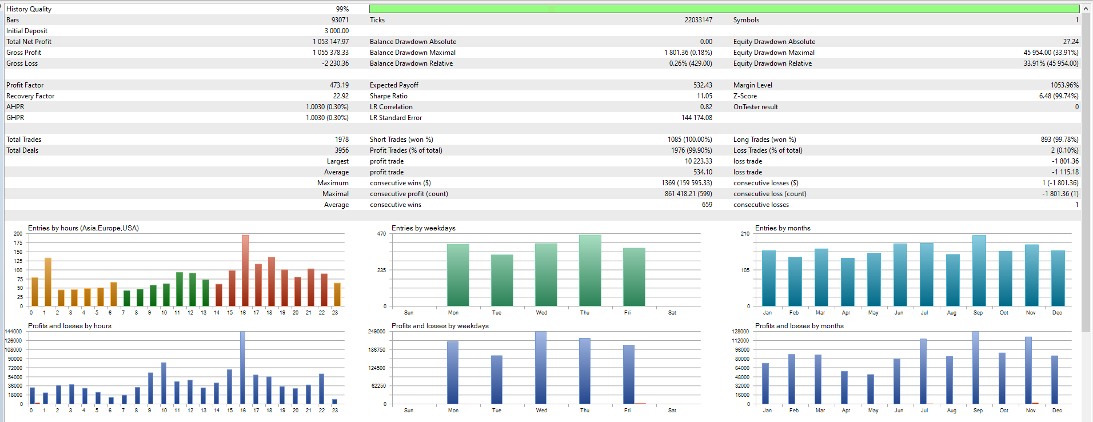Select the History Quality value "99%"
The height and width of the screenshot is (422, 1093).
pos(342,9)
